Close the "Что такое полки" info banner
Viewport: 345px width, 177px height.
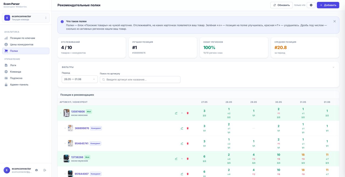(334, 21)
